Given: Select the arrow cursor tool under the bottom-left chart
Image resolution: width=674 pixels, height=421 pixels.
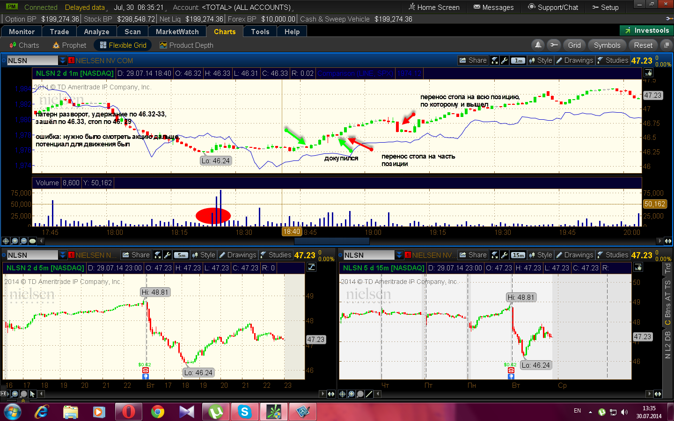Looking at the screenshot, I should 32,394.
